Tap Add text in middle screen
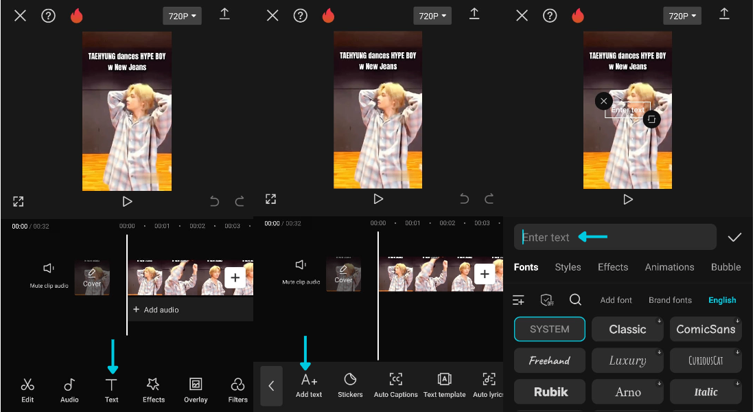Screen dimensions: 755x412 tap(309, 386)
